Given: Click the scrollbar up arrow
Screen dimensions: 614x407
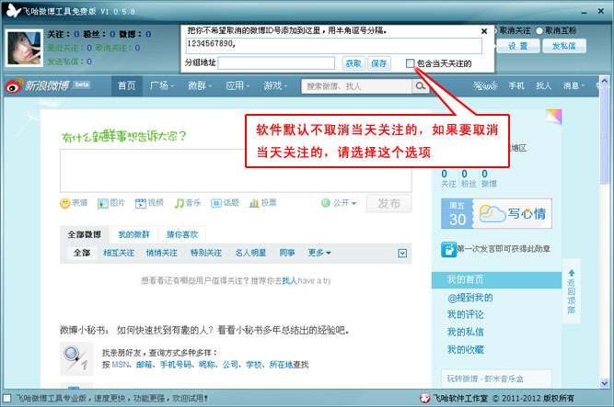Looking at the screenshot, I should tap(604, 81).
